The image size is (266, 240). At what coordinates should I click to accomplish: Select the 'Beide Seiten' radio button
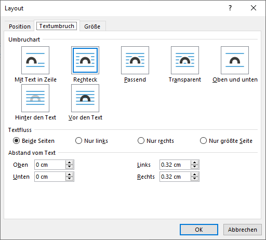tap(16, 141)
